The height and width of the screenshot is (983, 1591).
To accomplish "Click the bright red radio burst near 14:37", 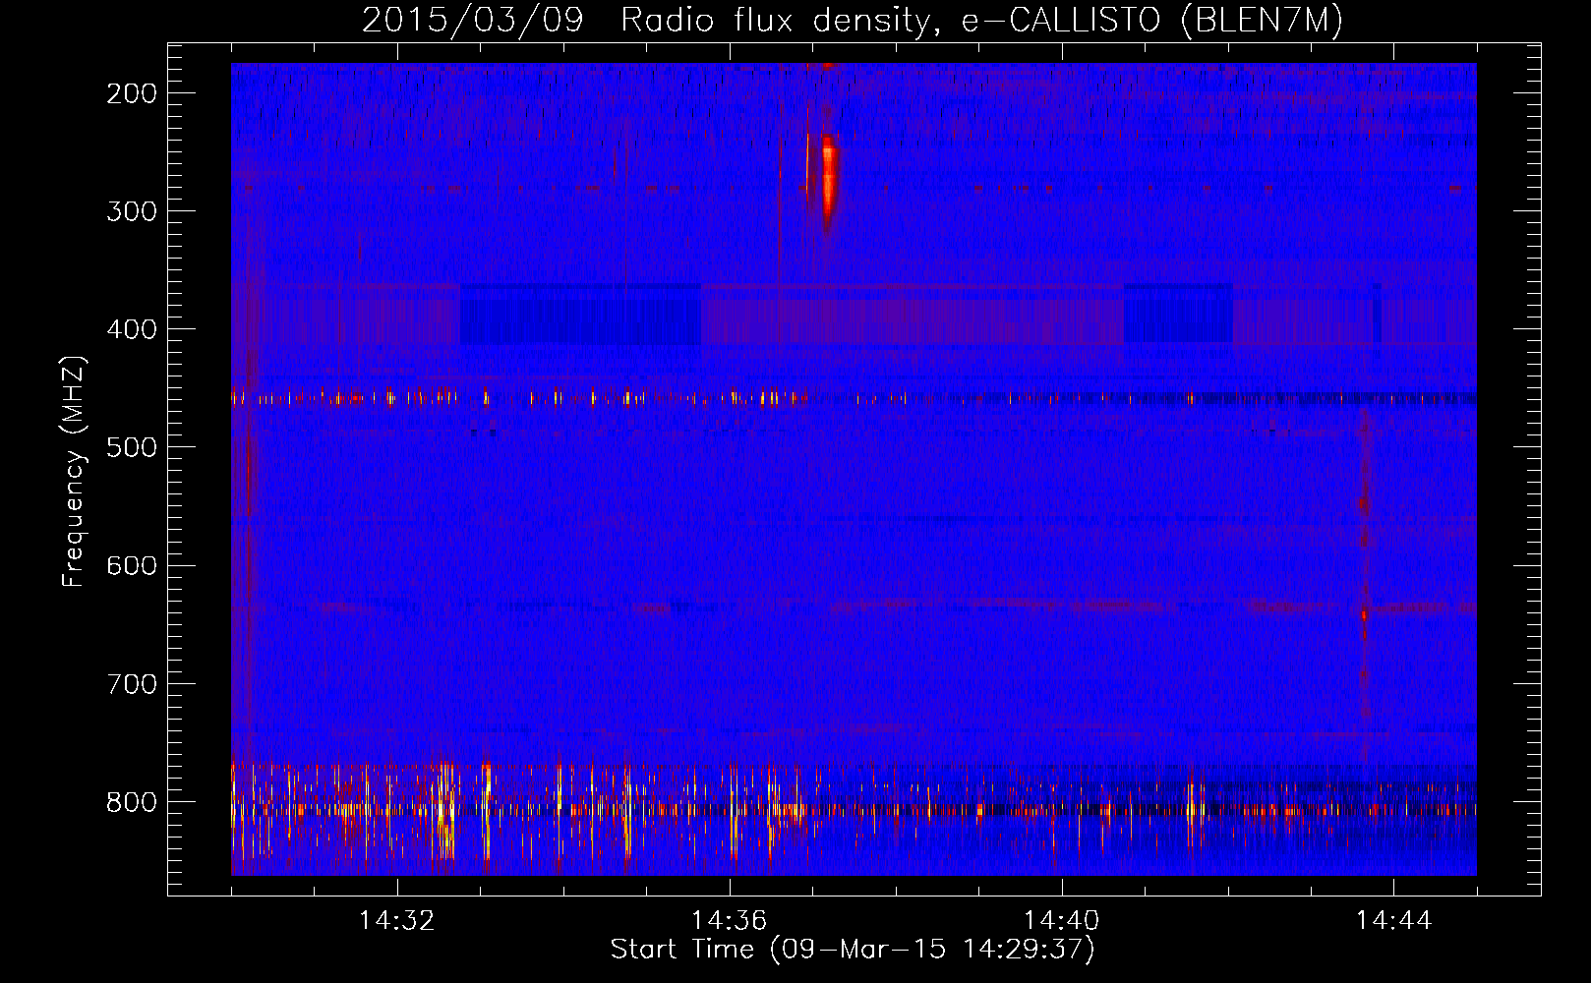I will [x=828, y=184].
